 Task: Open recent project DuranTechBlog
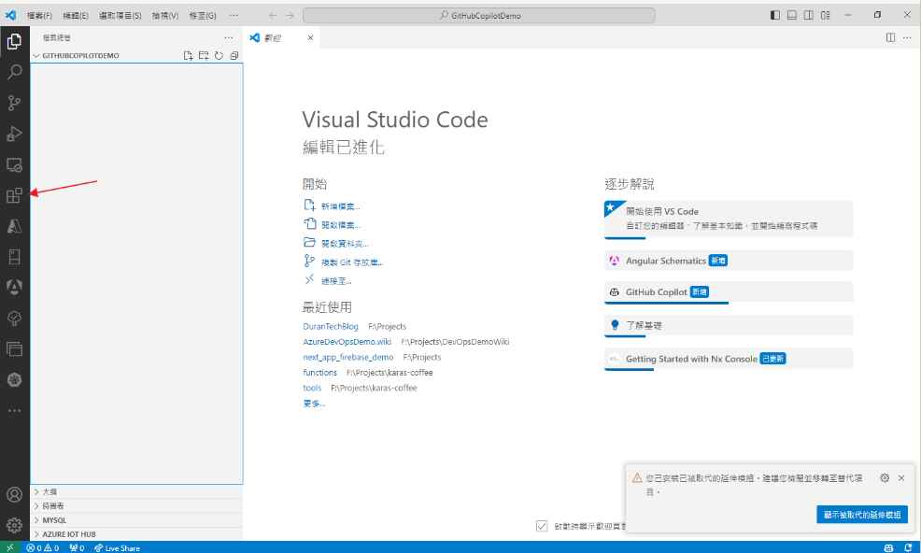pos(331,326)
